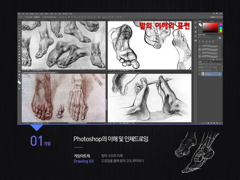
Task: Open the workspace switcher dropdown in the options bar
Action: (216, 17)
